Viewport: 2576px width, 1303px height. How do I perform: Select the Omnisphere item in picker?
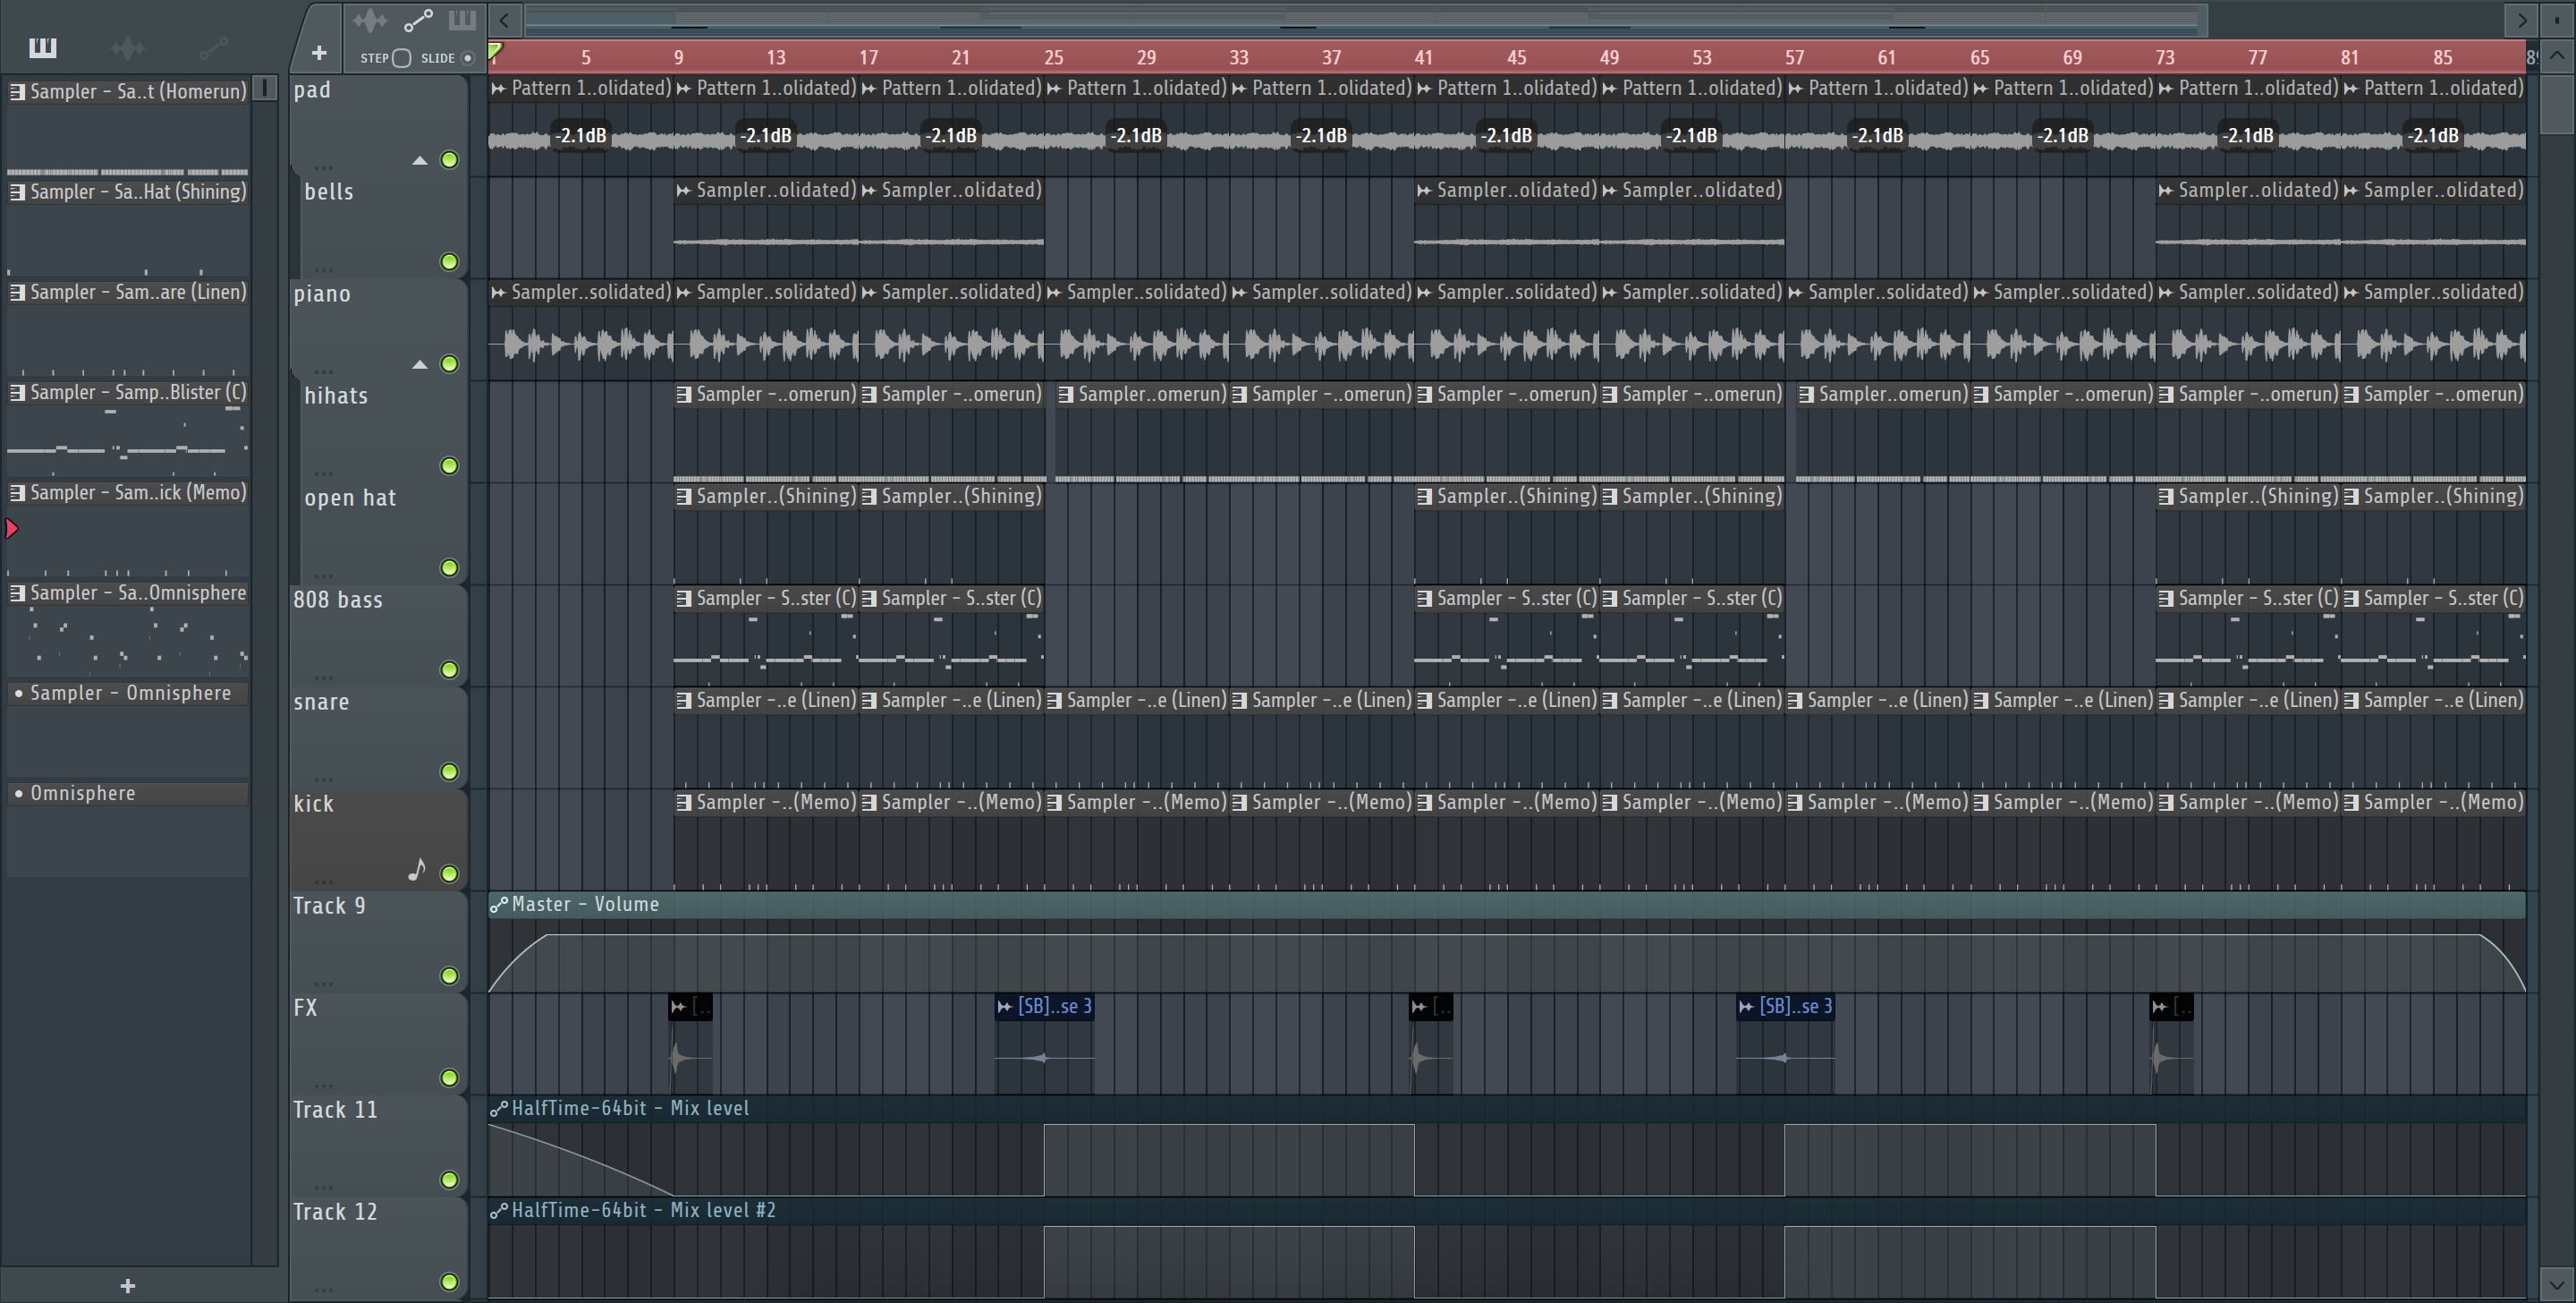pos(128,794)
